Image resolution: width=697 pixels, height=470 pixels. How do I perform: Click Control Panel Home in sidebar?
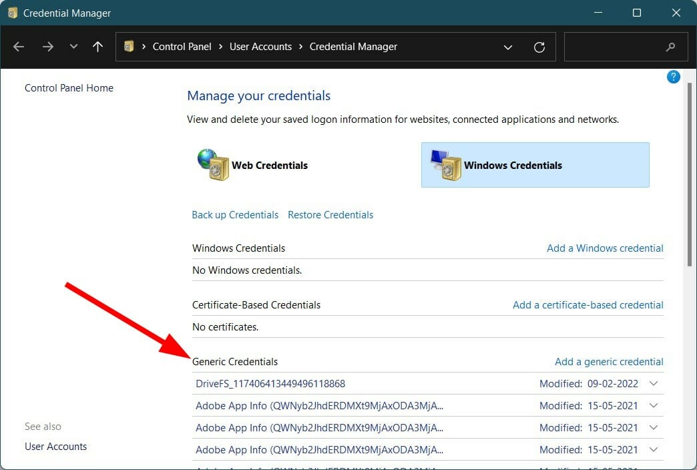[68, 87]
